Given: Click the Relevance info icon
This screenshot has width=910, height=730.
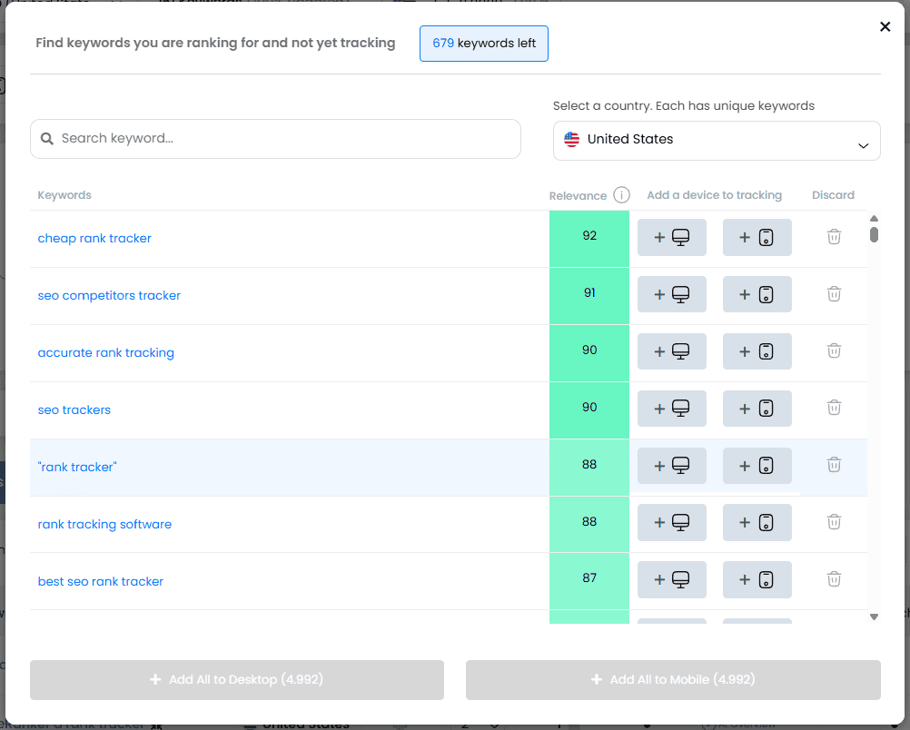Looking at the screenshot, I should tap(621, 195).
